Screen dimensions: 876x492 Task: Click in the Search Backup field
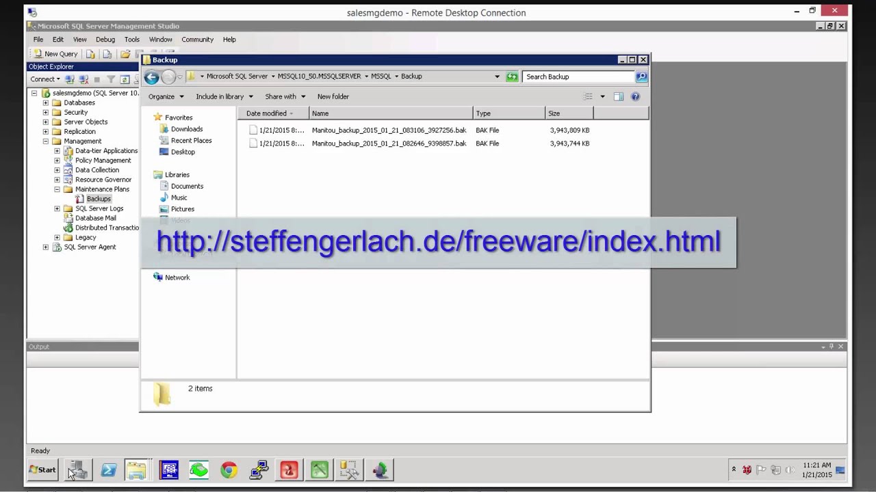point(580,77)
